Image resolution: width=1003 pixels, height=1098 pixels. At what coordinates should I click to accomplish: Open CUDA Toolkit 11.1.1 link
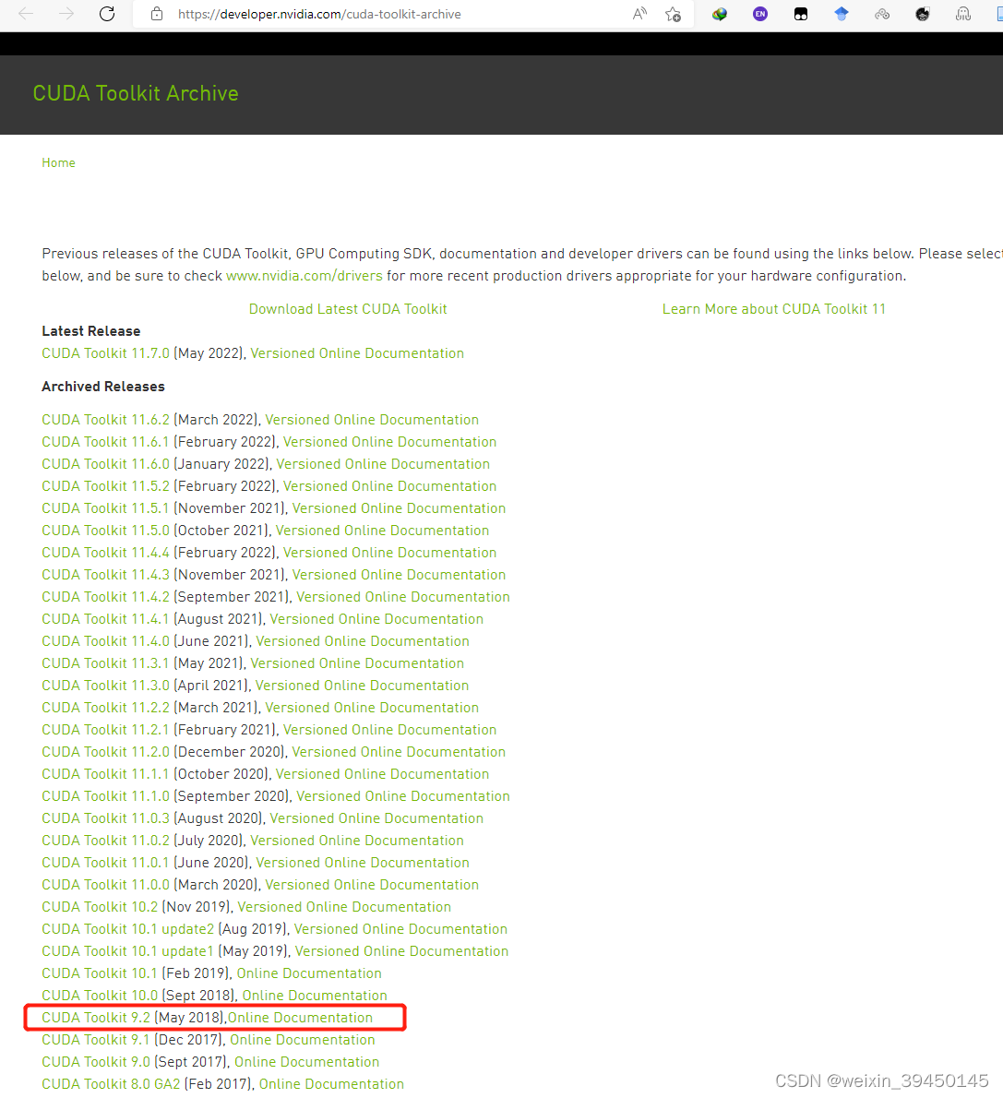[x=106, y=774]
